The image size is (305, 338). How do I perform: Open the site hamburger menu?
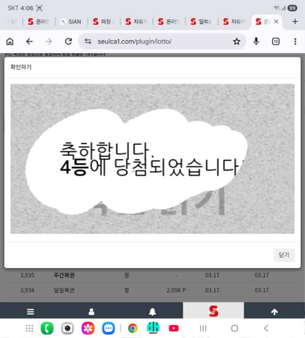(30, 312)
